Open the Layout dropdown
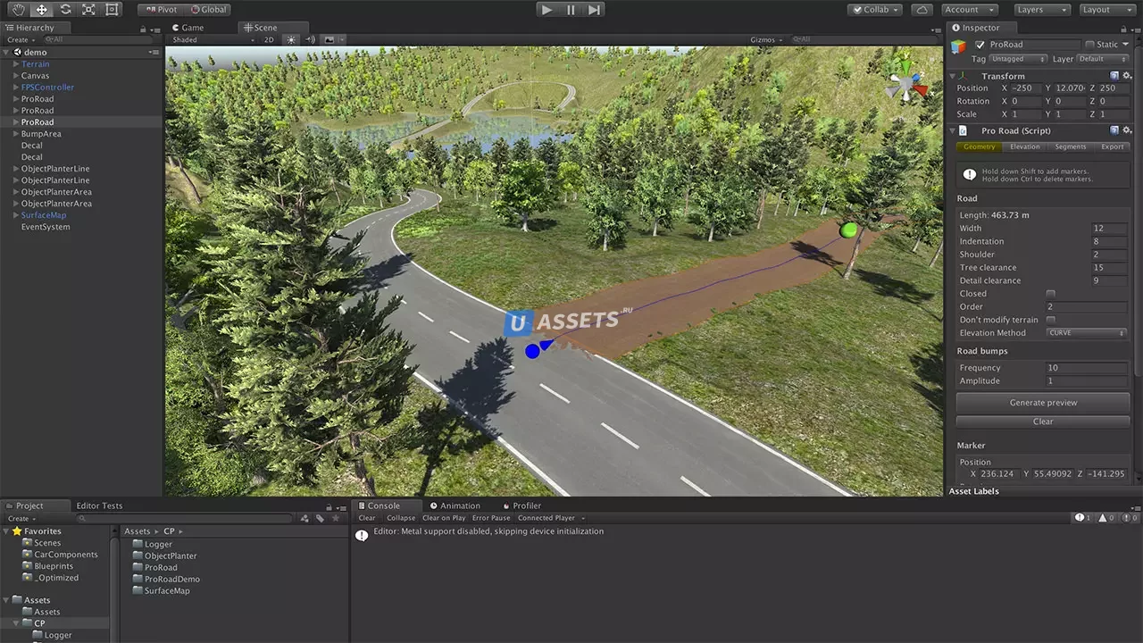The width and height of the screenshot is (1143, 643). tap(1106, 10)
